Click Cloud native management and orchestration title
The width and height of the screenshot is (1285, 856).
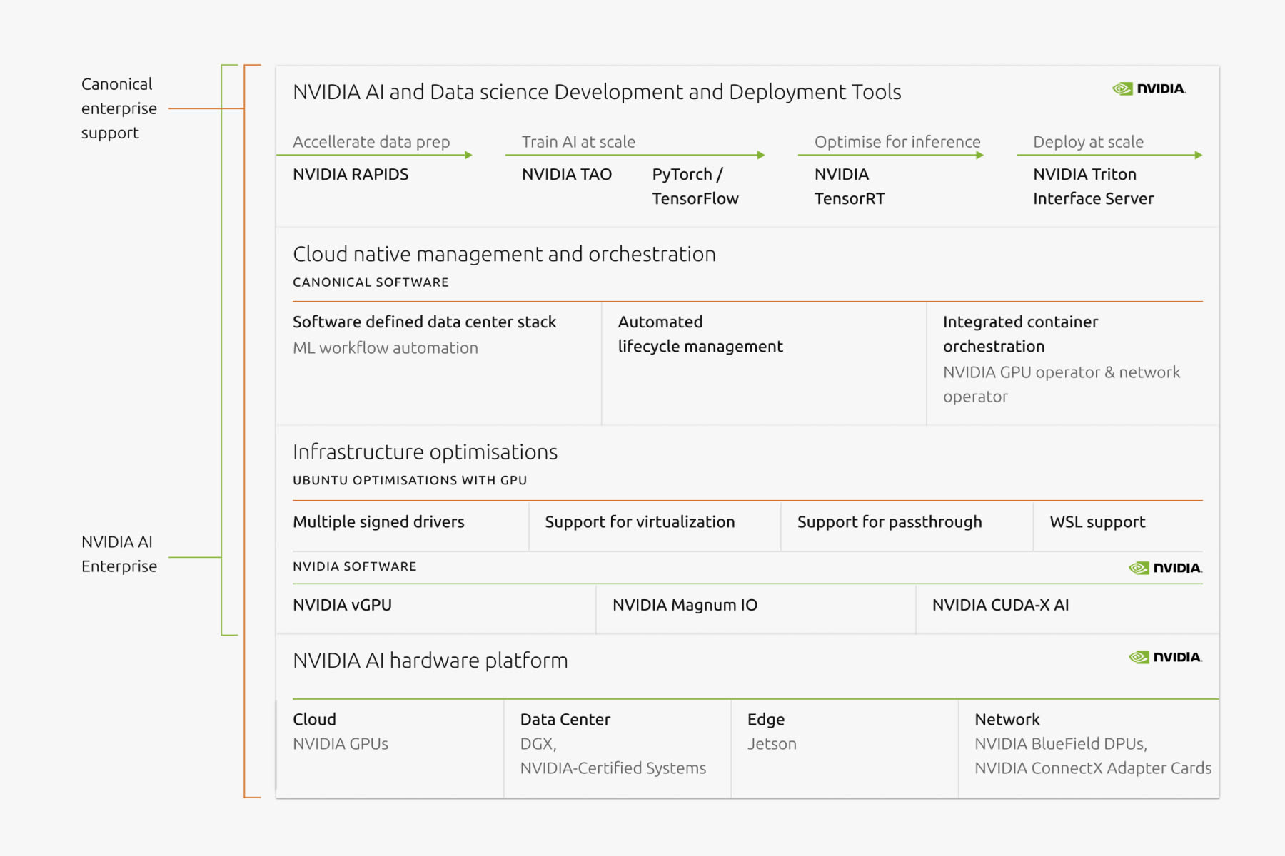(504, 254)
